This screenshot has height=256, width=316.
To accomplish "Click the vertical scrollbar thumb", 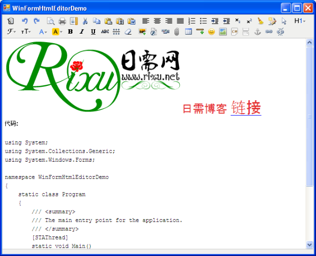I will click(x=310, y=117).
